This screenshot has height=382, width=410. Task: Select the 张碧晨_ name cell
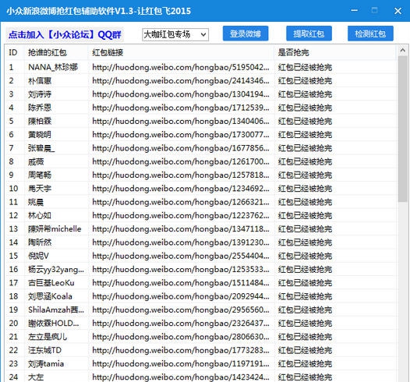coord(41,148)
